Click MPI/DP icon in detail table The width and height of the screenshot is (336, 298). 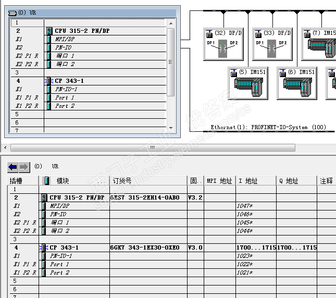(x=44, y=206)
